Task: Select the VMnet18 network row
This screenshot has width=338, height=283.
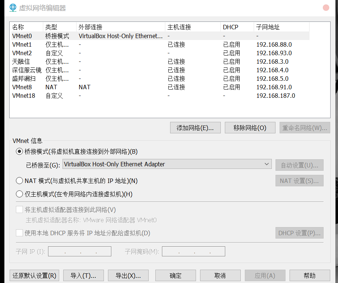Action: 160,96
